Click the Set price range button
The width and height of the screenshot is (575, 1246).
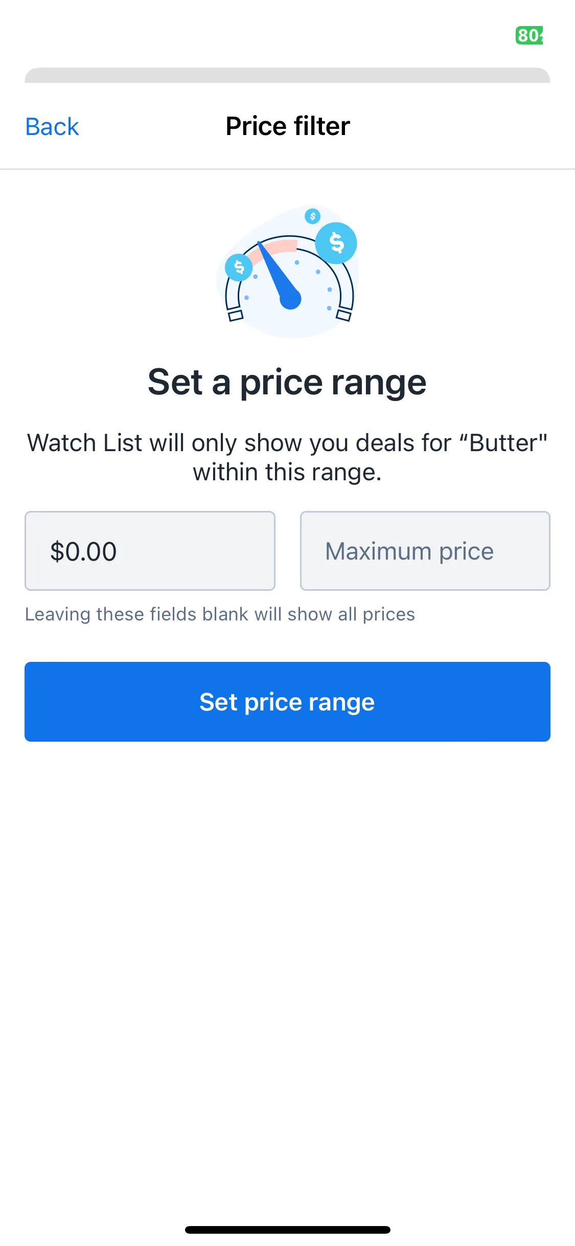(287, 702)
